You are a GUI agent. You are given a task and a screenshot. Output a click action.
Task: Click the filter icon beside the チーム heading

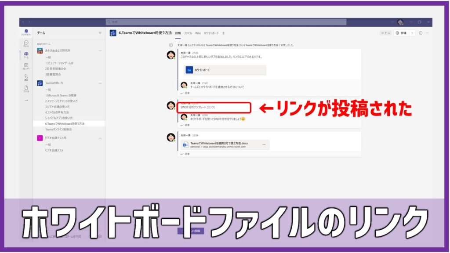[100, 33]
